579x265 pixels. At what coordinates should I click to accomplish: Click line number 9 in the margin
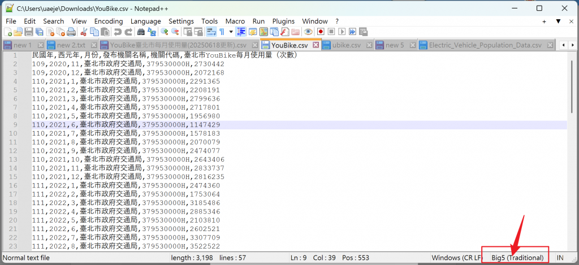click(x=15, y=125)
